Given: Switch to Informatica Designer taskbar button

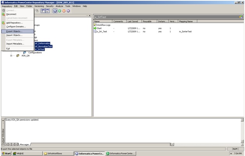Looking at the screenshot, I should [x=121, y=154].
